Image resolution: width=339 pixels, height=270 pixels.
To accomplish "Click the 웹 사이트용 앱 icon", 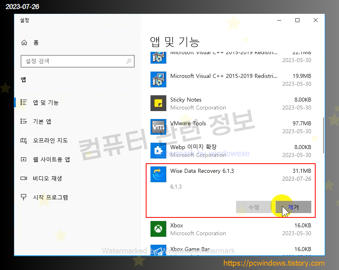I will pyautogui.click(x=24, y=159).
